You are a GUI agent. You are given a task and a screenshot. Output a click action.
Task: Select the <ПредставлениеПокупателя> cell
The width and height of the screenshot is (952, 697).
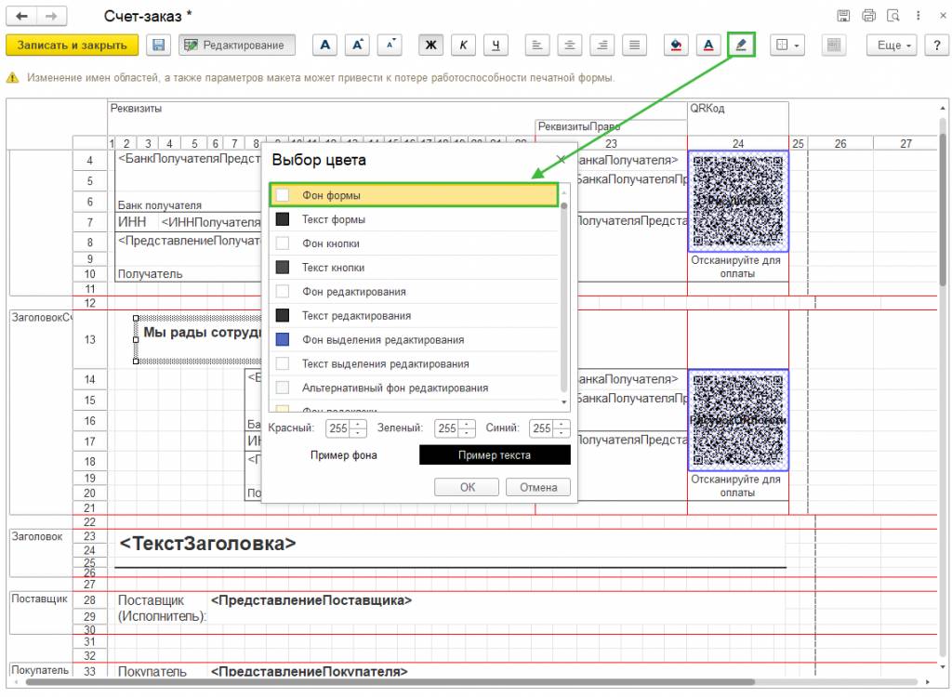point(309,672)
